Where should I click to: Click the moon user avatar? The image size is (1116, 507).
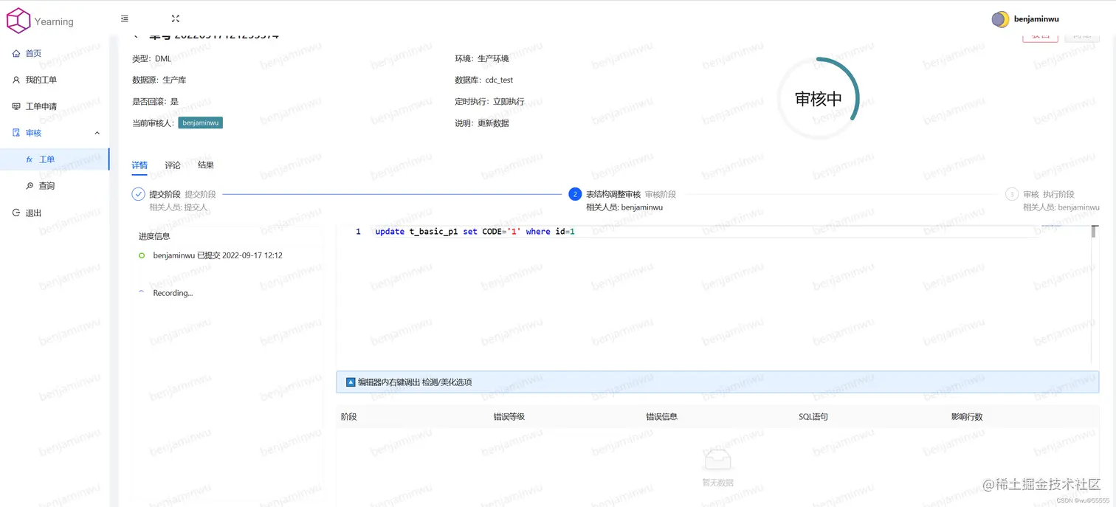coord(1000,19)
